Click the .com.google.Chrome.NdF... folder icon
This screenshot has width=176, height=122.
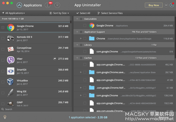[92, 88]
